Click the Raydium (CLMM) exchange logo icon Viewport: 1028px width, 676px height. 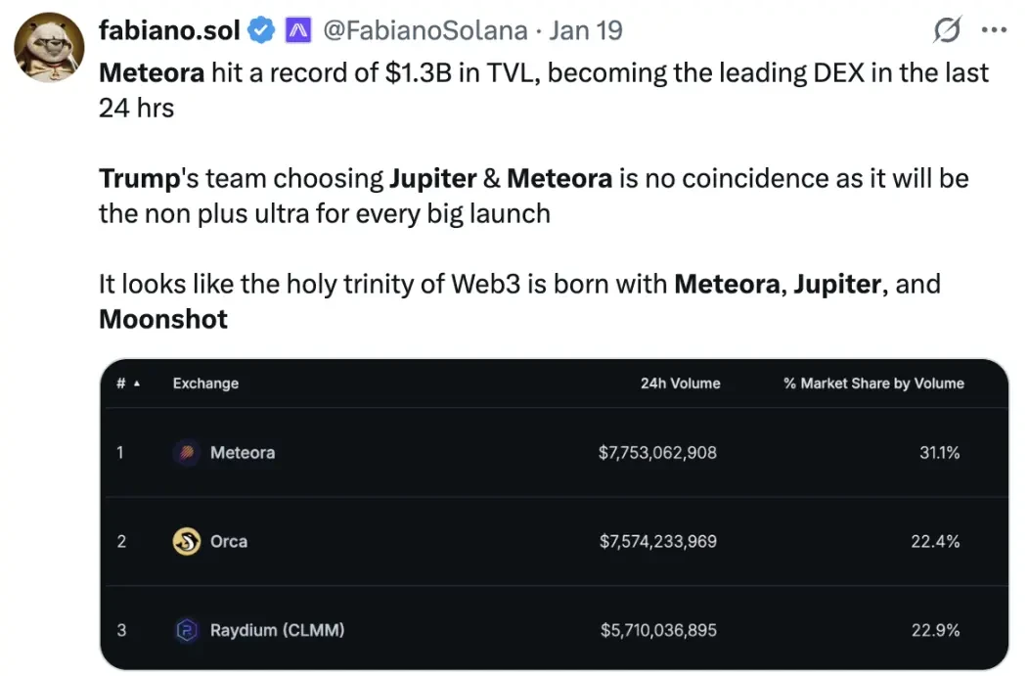pyautogui.click(x=189, y=631)
